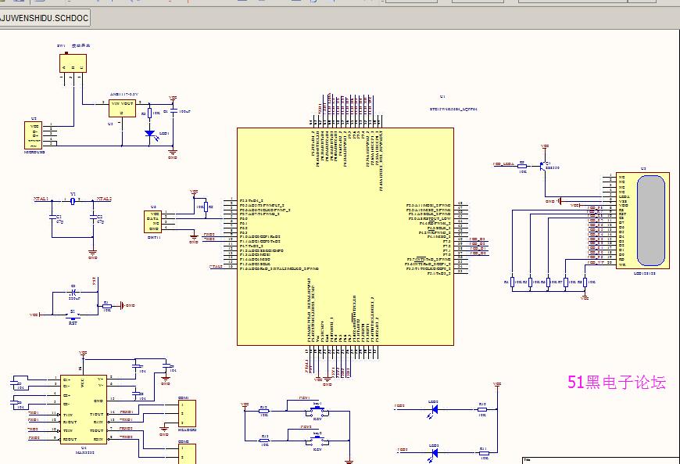Select the Q1 transistor symbol
Image resolution: width=680 pixels, height=464 pixels.
coord(542,165)
